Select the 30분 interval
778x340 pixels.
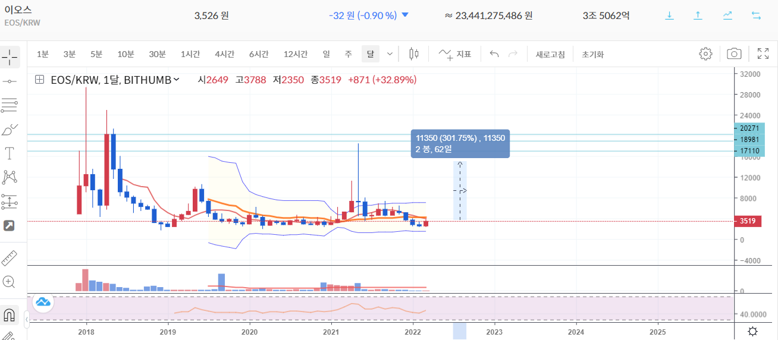point(157,54)
